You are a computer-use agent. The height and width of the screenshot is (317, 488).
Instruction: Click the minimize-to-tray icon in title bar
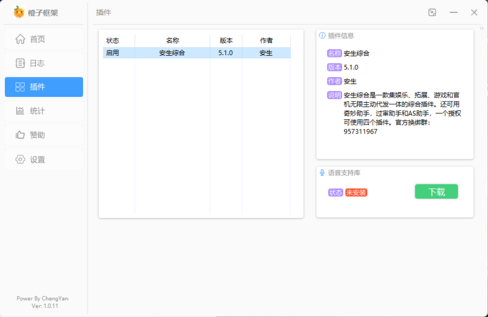pos(432,12)
